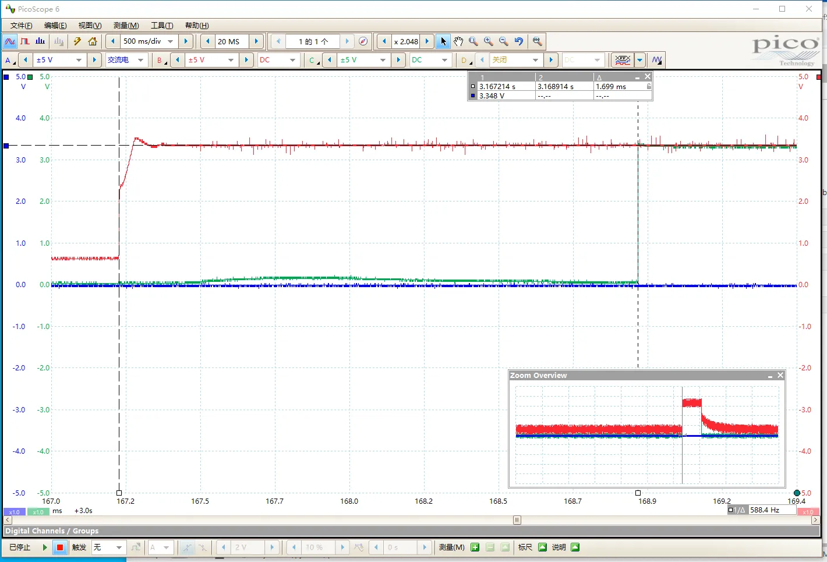Open the signal generator waveform icon
The width and height of the screenshot is (827, 562).
657,60
